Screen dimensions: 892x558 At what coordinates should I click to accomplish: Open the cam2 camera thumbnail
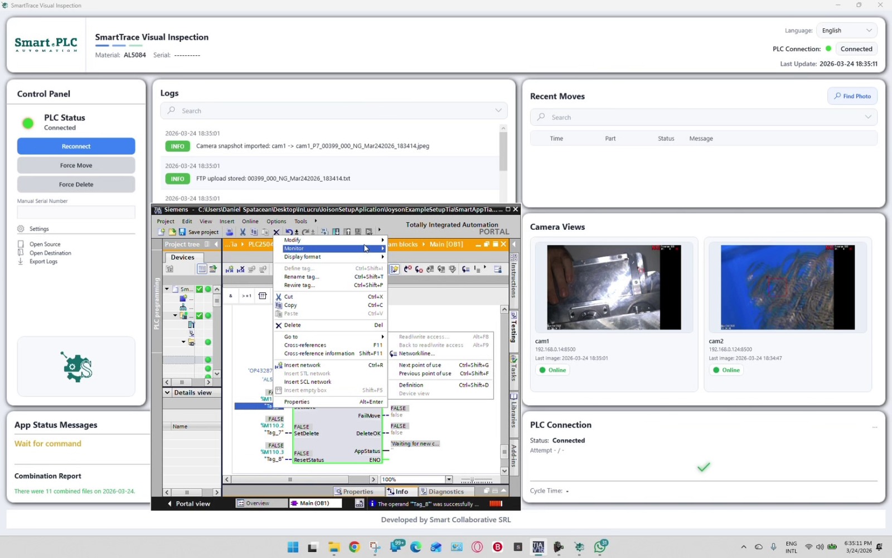point(788,287)
